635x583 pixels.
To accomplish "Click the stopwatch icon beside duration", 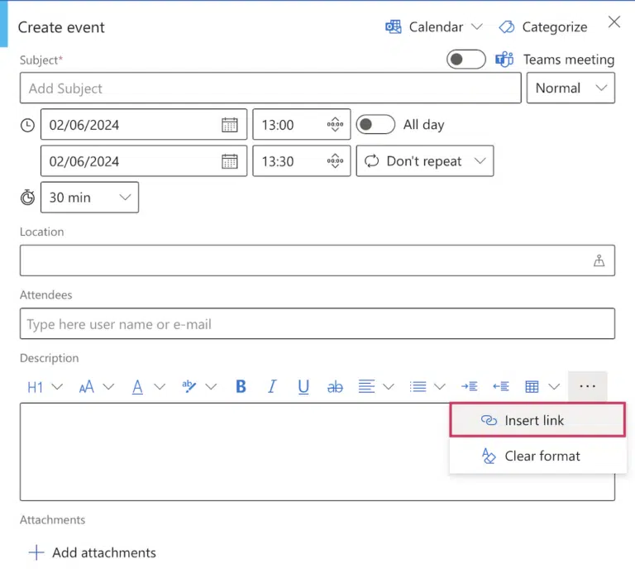I will (27, 198).
